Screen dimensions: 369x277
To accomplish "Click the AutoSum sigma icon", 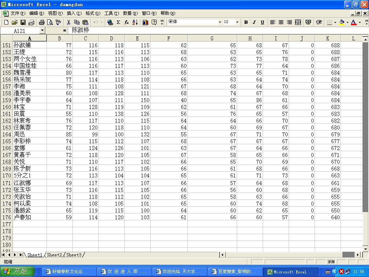I will click(x=118, y=22).
